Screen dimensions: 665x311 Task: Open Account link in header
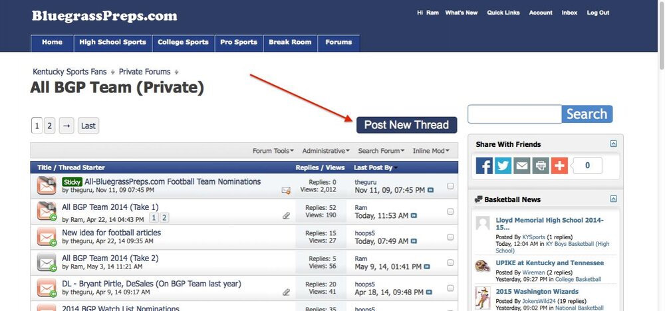pos(541,13)
